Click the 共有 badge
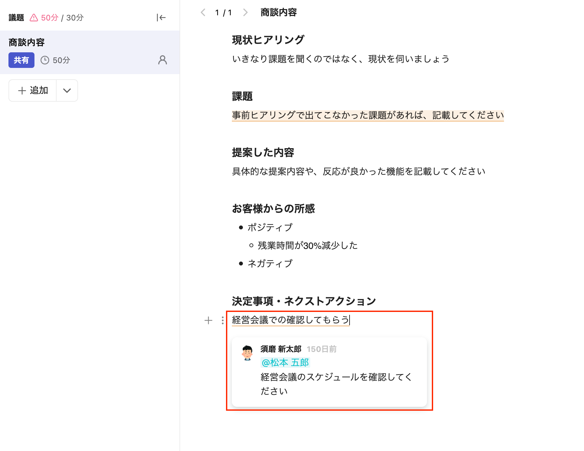This screenshot has width=584, height=451. point(21,60)
